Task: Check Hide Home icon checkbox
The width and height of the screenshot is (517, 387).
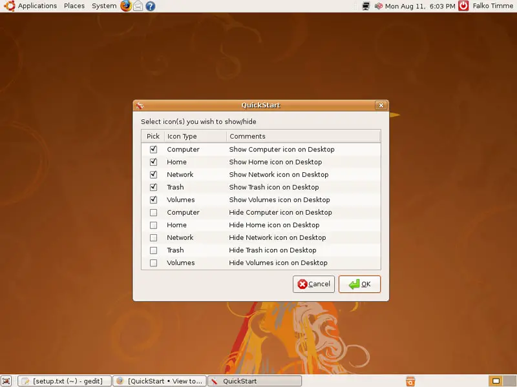Action: tap(153, 225)
